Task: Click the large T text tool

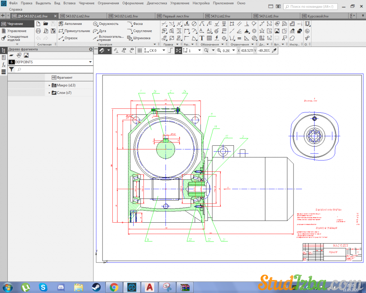Action: pyautogui.click(x=202, y=38)
